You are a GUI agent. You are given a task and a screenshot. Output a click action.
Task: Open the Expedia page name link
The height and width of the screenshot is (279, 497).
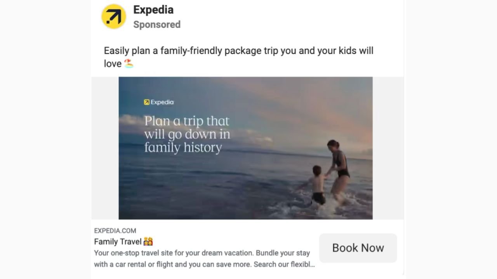tap(153, 10)
